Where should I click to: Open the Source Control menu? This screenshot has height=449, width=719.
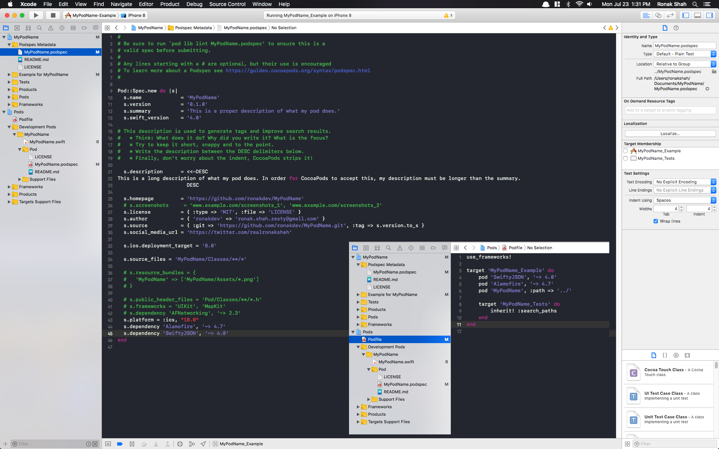(x=227, y=4)
